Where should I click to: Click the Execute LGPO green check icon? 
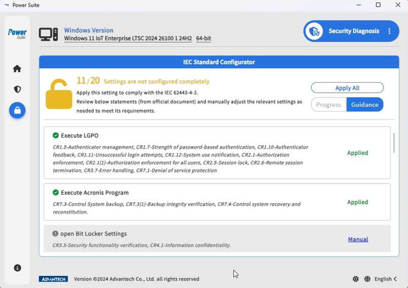(x=56, y=135)
